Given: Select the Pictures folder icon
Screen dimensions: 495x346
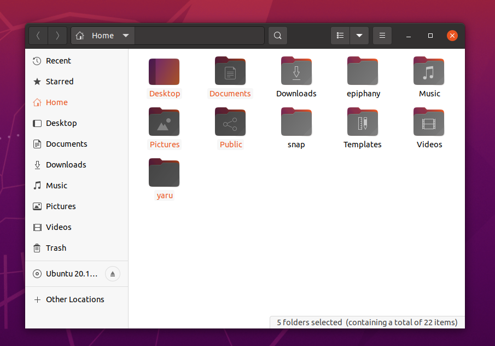Looking at the screenshot, I should [164, 122].
